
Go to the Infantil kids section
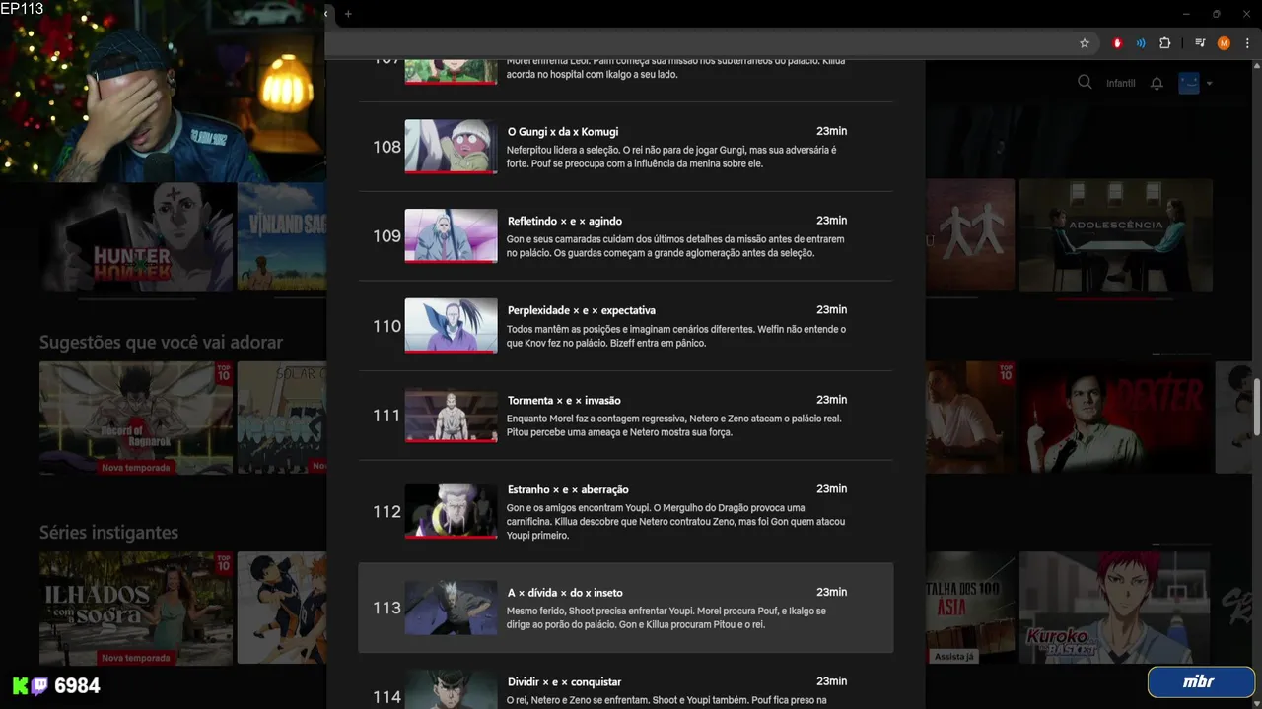pos(1120,84)
